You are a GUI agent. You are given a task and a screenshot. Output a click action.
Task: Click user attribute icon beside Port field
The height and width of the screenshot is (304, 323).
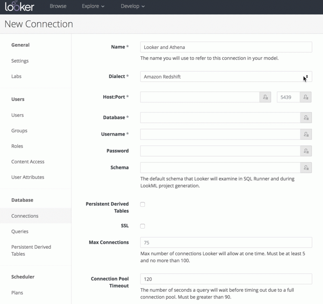306,97
